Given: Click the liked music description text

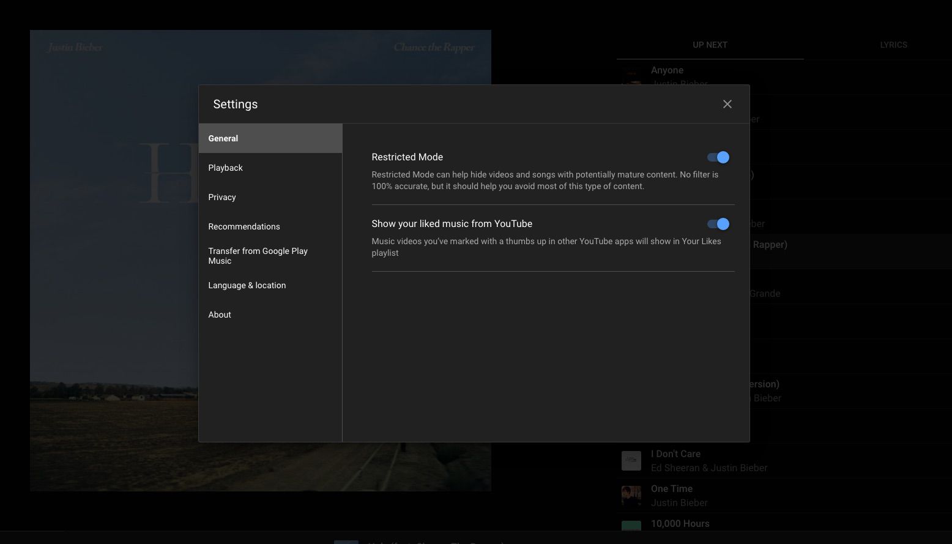Looking at the screenshot, I should point(546,247).
